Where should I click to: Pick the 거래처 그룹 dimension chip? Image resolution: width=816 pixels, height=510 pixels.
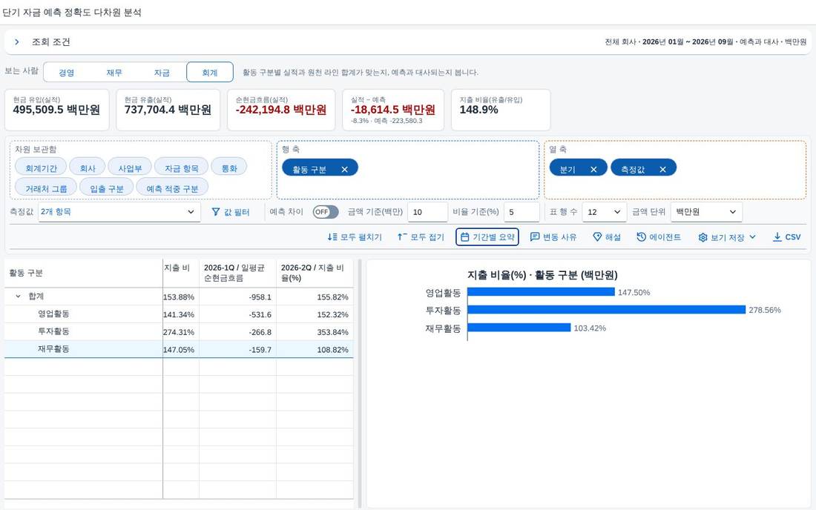[46, 188]
